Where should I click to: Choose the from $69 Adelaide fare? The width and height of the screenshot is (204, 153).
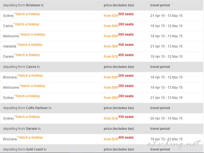click(x=111, y=46)
